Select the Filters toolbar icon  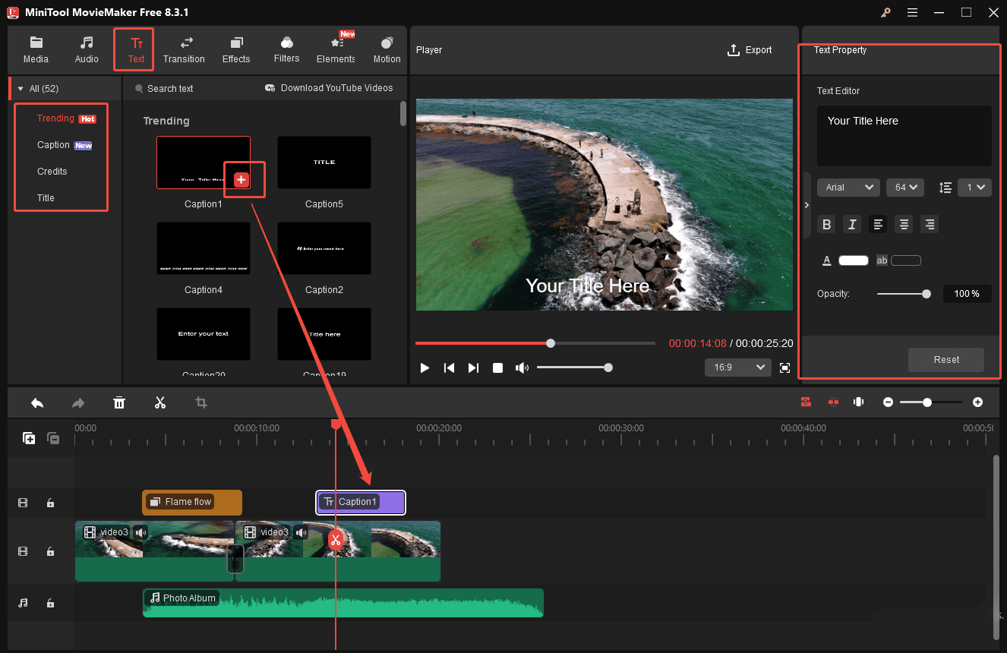(286, 49)
